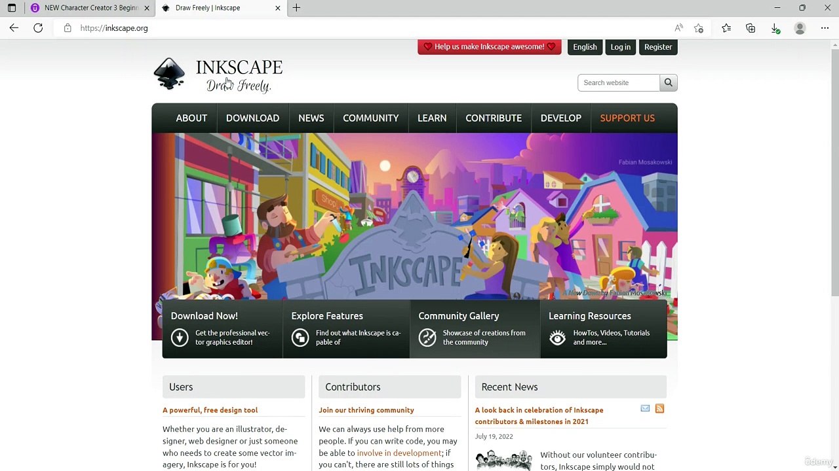Open the RSS feed icon
Viewport: 839px width, 471px height.
coord(659,409)
